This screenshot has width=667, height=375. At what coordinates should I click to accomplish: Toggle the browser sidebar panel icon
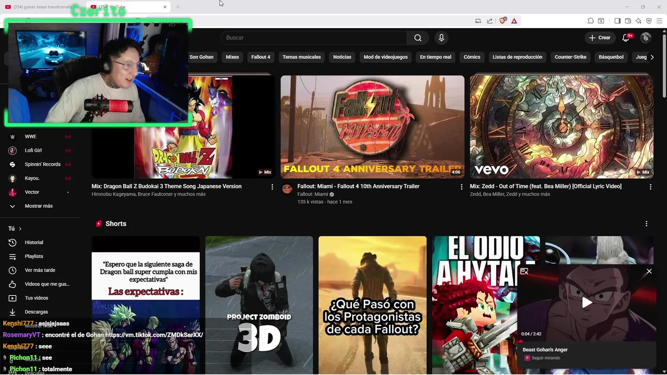tap(617, 21)
